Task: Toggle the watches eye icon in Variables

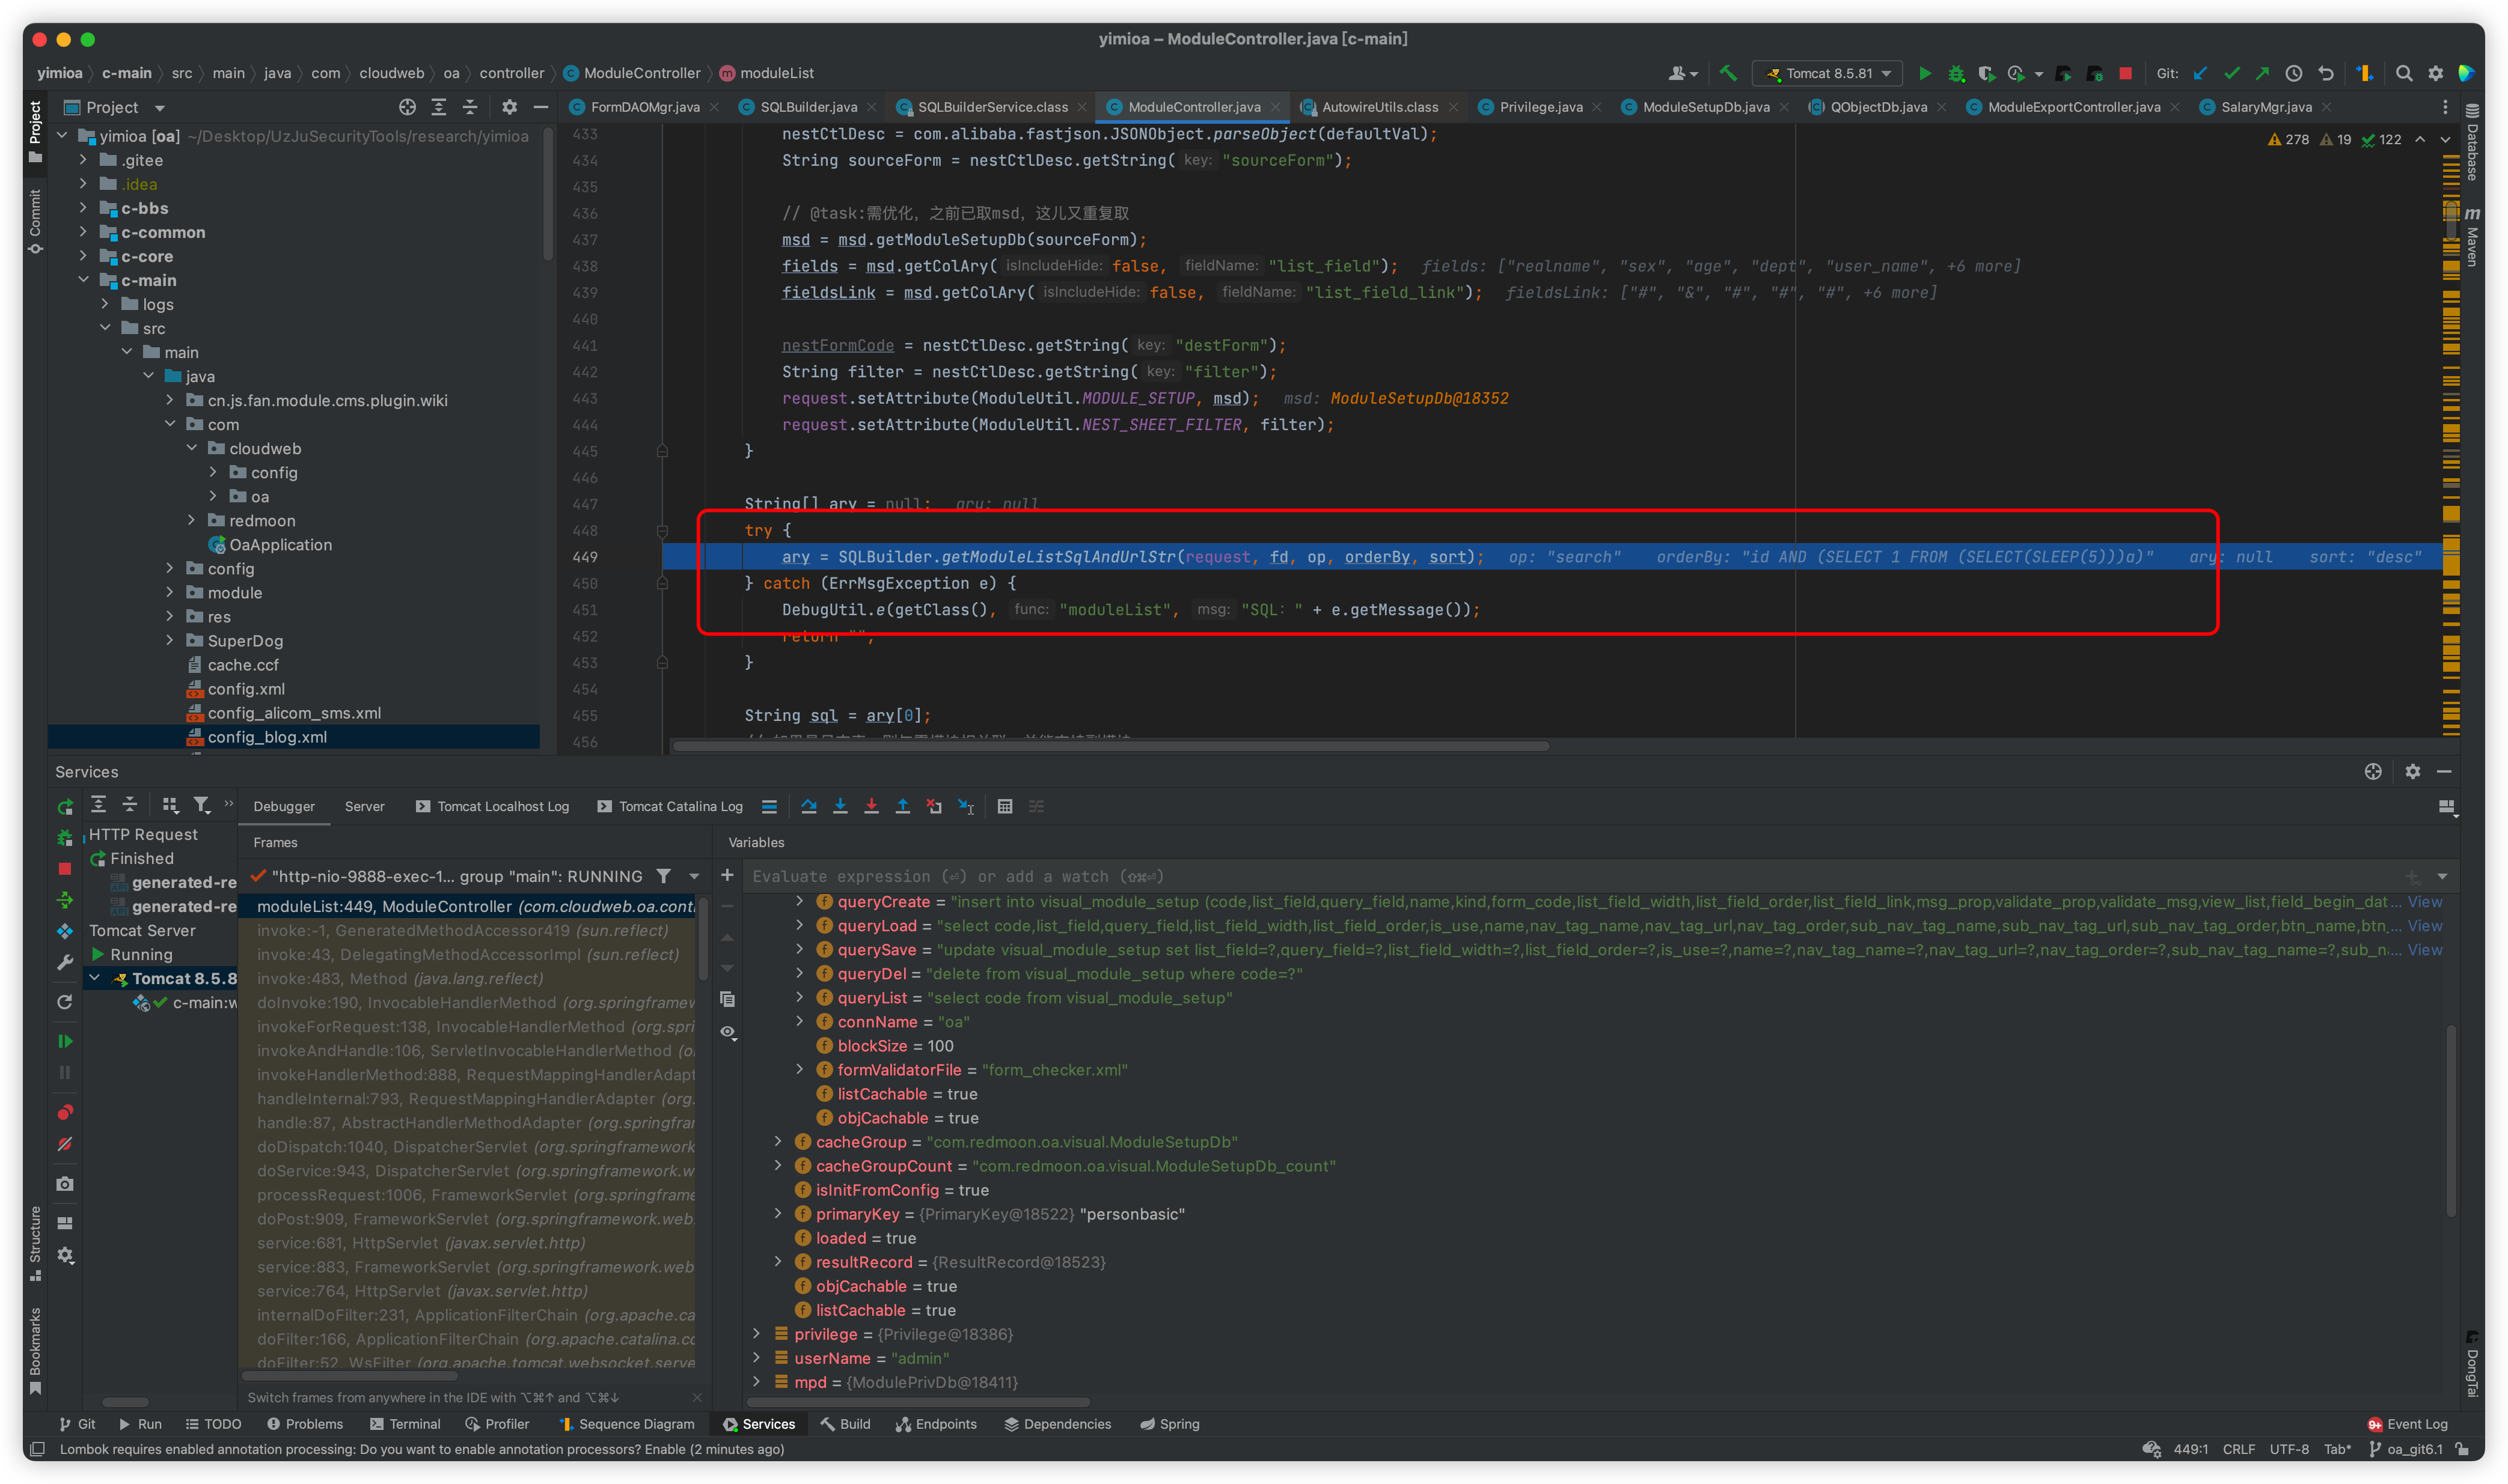Action: coord(727,1032)
